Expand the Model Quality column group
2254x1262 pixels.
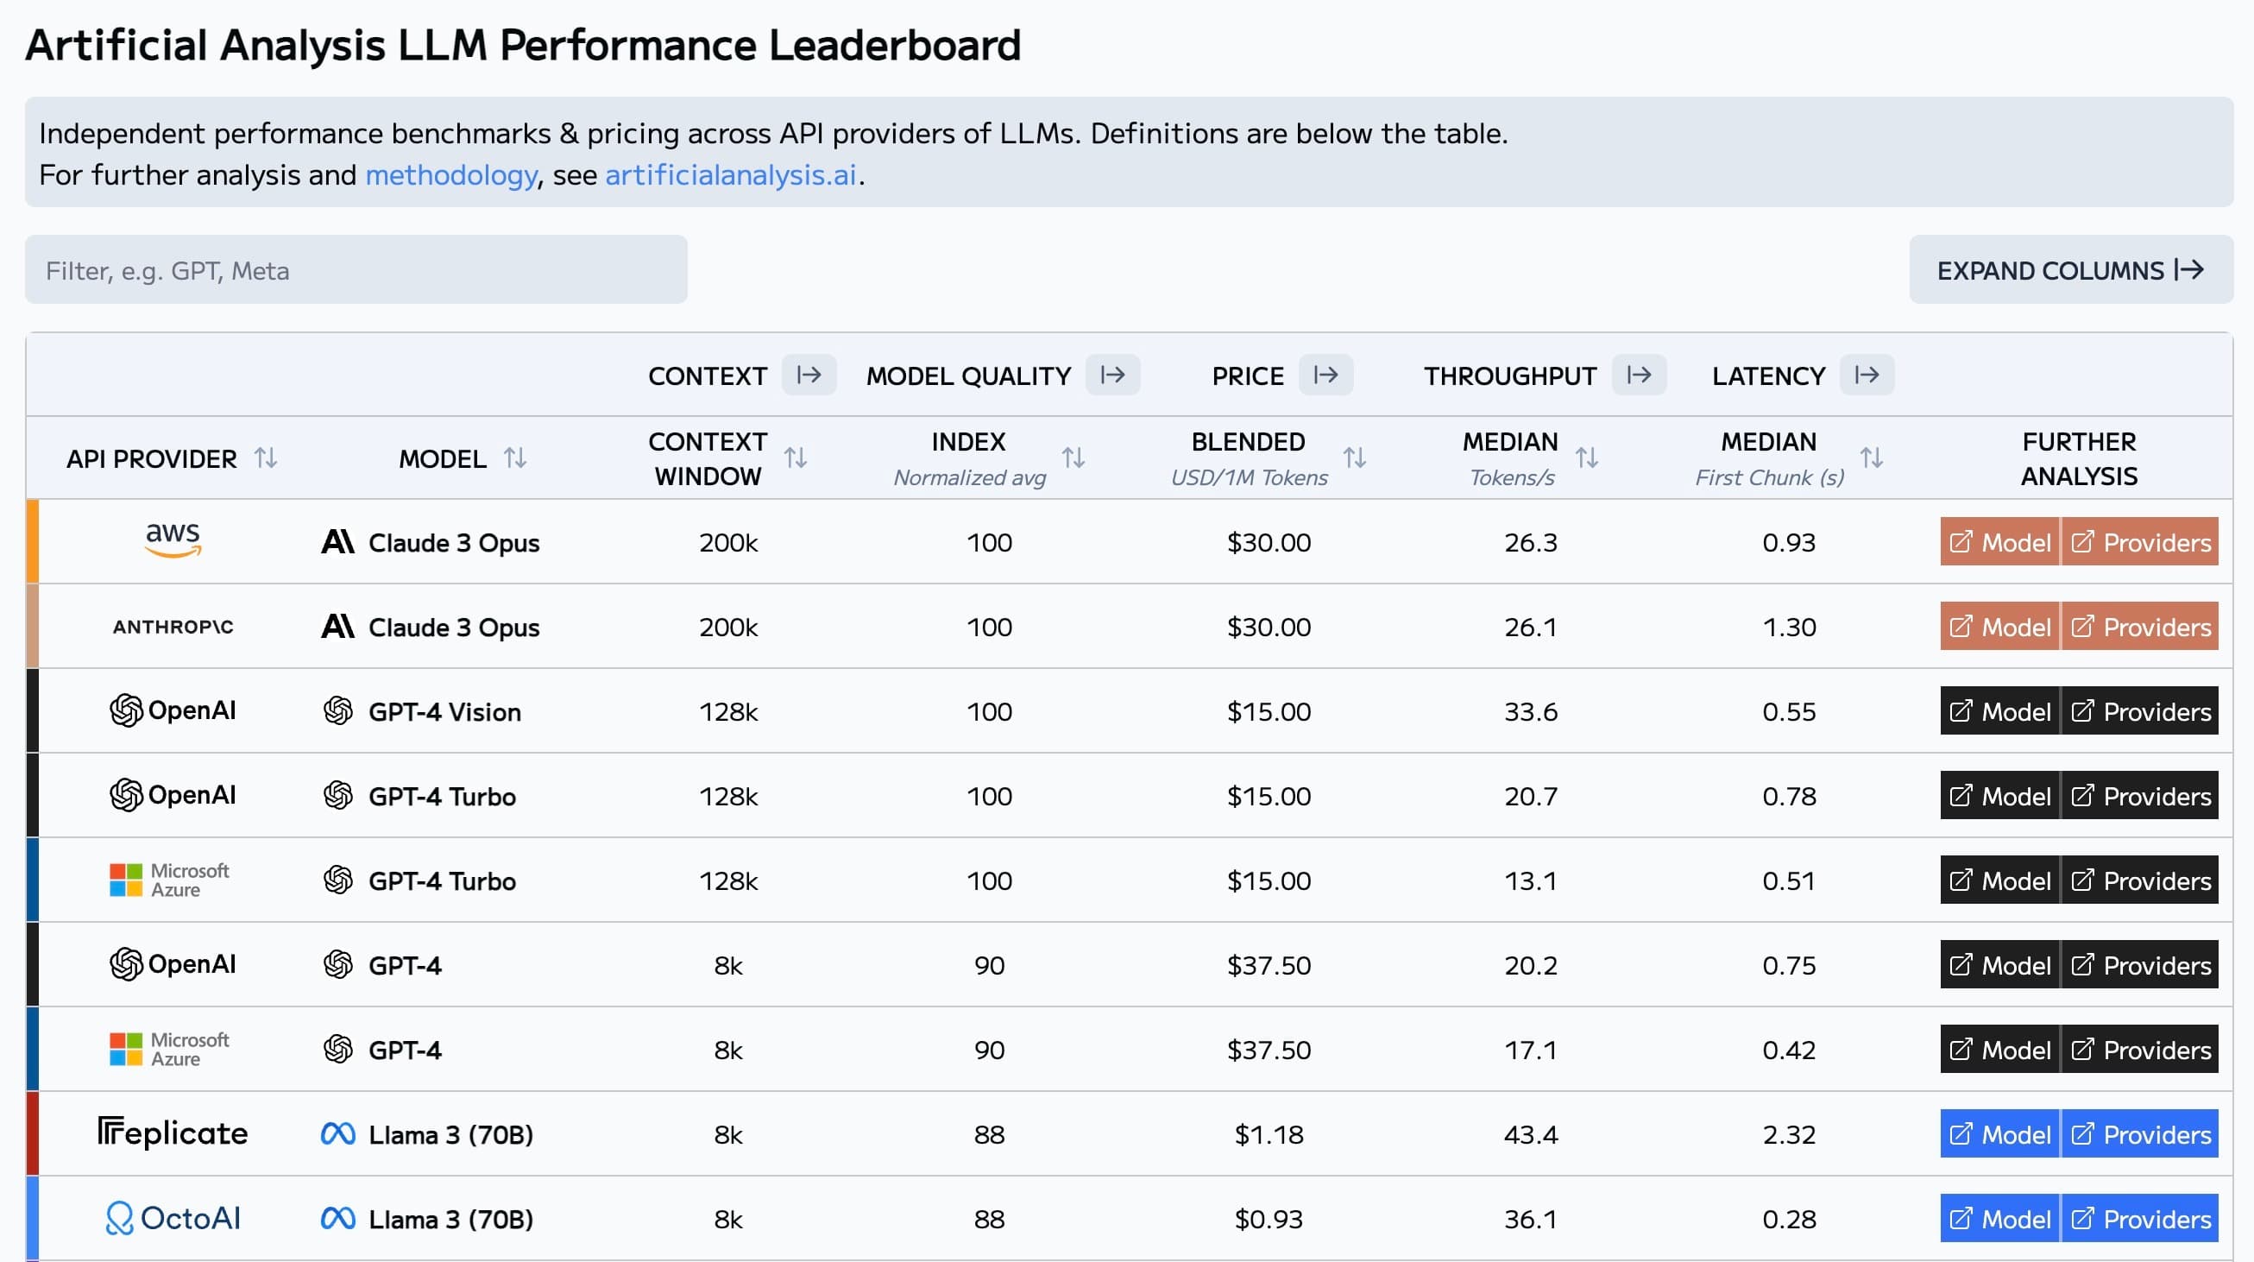(1113, 375)
